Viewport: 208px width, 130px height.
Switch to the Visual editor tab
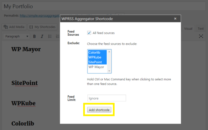(x=188, y=28)
